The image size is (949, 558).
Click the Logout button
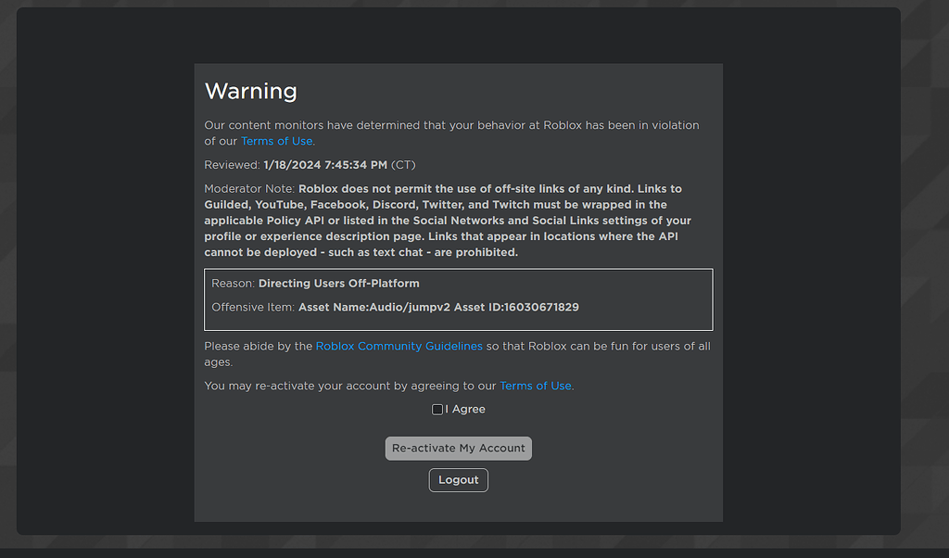coord(458,480)
